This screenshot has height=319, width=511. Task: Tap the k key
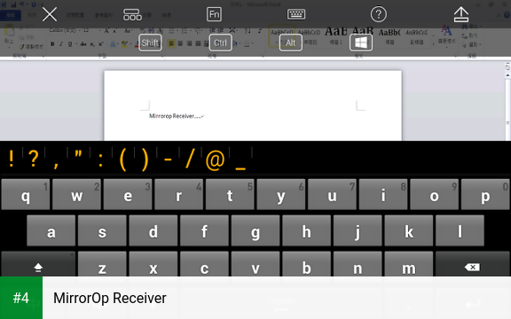pyautogui.click(x=409, y=230)
